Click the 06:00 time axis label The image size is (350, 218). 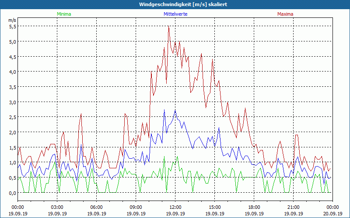click(x=96, y=208)
